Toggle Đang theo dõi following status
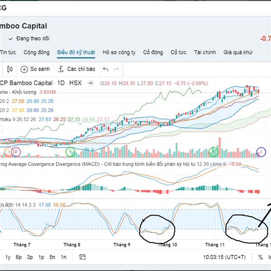Viewport: 271px width, 271px height. click(x=29, y=38)
